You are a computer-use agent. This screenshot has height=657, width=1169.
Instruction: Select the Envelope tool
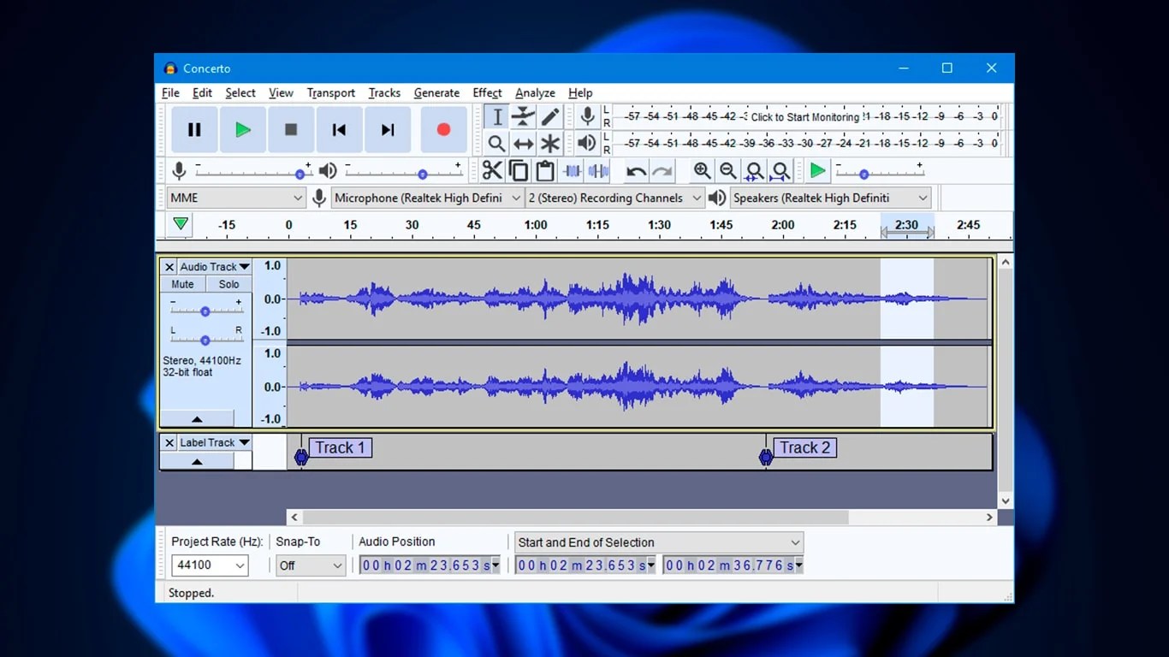pyautogui.click(x=523, y=117)
